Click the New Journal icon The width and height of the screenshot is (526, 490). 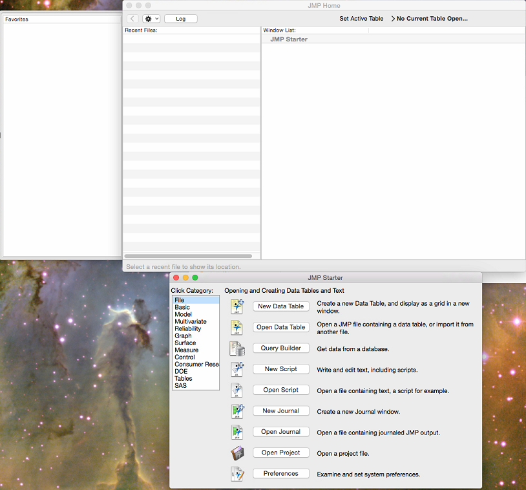tap(238, 411)
